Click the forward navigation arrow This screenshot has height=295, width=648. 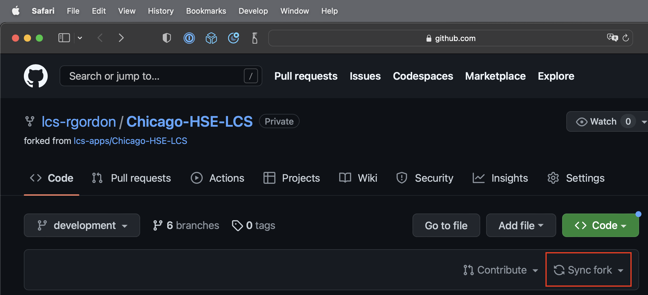(x=121, y=38)
